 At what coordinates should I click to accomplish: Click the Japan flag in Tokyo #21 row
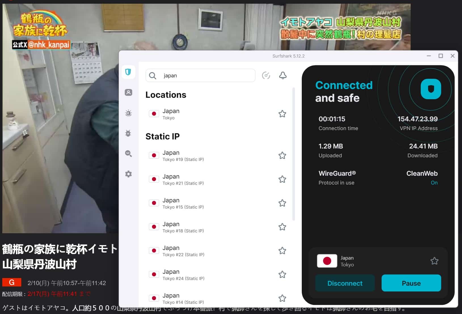click(154, 179)
